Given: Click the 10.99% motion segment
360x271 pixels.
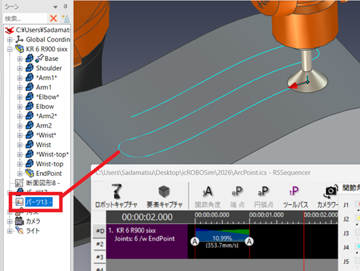Looking at the screenshot, I should point(222,238).
